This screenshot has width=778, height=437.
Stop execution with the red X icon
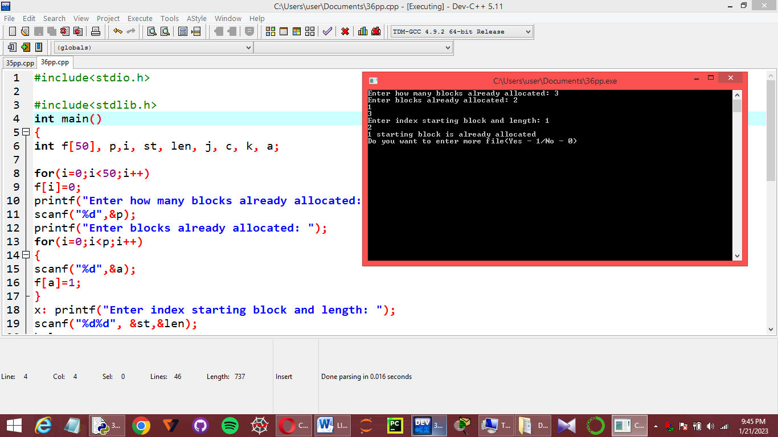pos(345,31)
